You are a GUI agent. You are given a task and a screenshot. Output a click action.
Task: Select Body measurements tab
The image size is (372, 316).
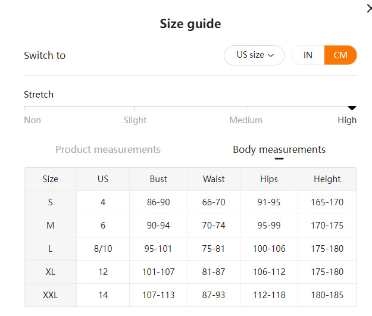pyautogui.click(x=279, y=149)
